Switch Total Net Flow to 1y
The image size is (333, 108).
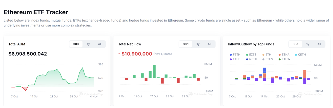pos(198,44)
